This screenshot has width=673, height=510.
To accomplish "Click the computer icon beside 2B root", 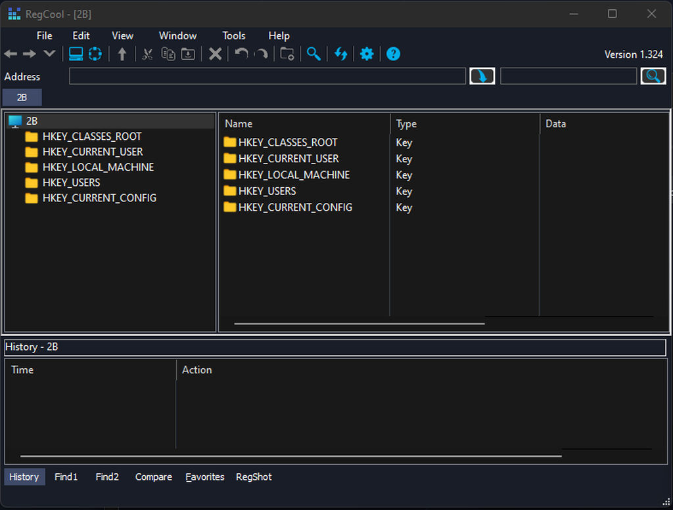I will (x=15, y=121).
